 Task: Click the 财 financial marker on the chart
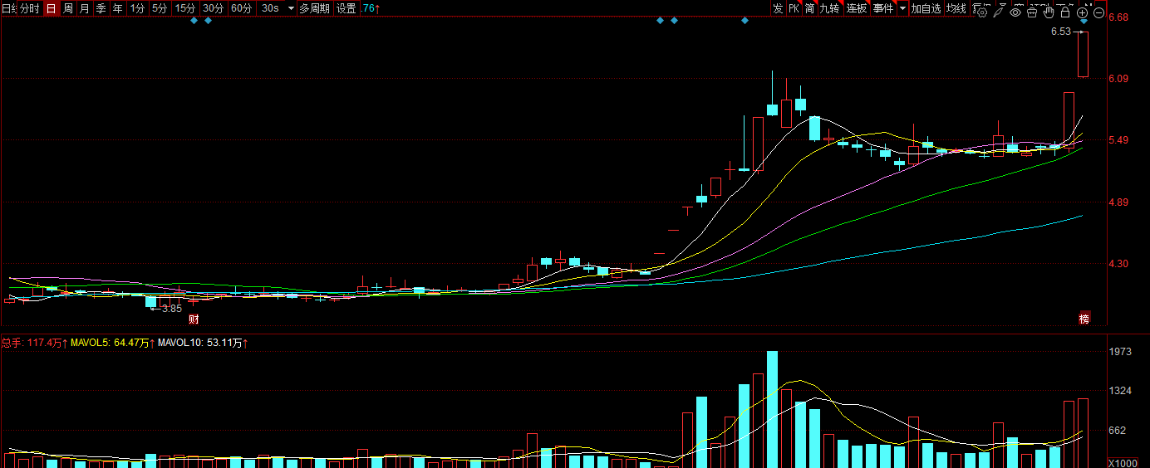click(194, 319)
